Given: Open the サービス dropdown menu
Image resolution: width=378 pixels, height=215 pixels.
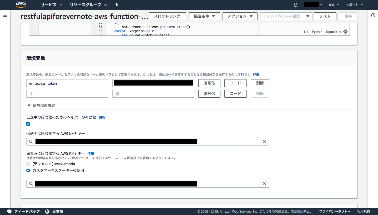Looking at the screenshot, I should 52,5.
